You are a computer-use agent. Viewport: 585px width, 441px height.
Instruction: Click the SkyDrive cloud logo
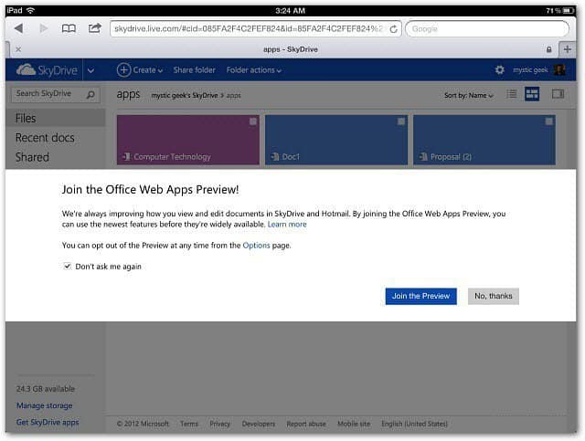pyautogui.click(x=47, y=69)
